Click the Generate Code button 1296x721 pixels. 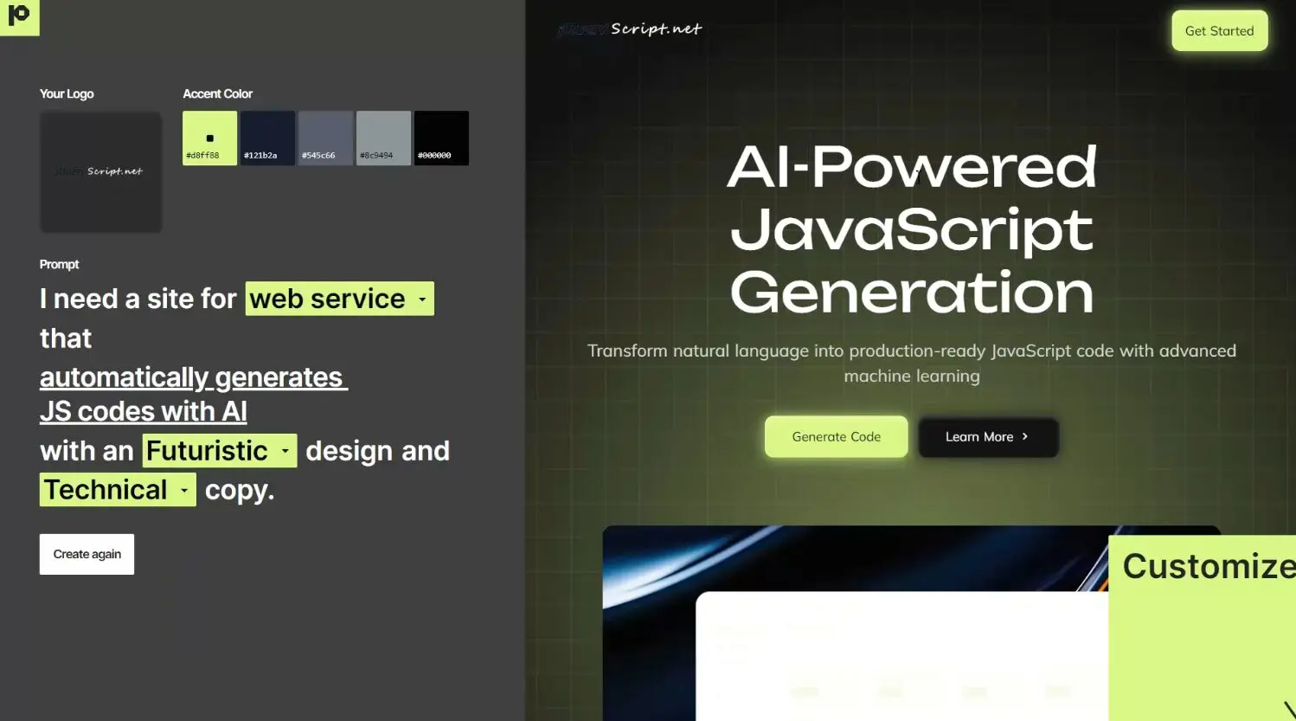point(836,437)
